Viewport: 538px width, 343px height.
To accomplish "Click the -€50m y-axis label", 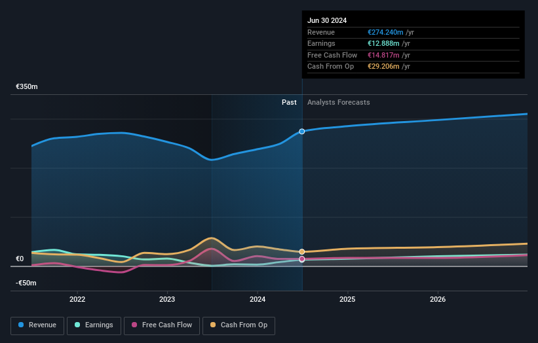I will click(26, 283).
